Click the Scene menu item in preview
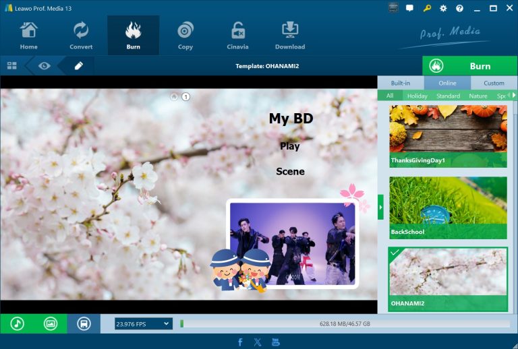This screenshot has width=518, height=349. click(x=290, y=172)
